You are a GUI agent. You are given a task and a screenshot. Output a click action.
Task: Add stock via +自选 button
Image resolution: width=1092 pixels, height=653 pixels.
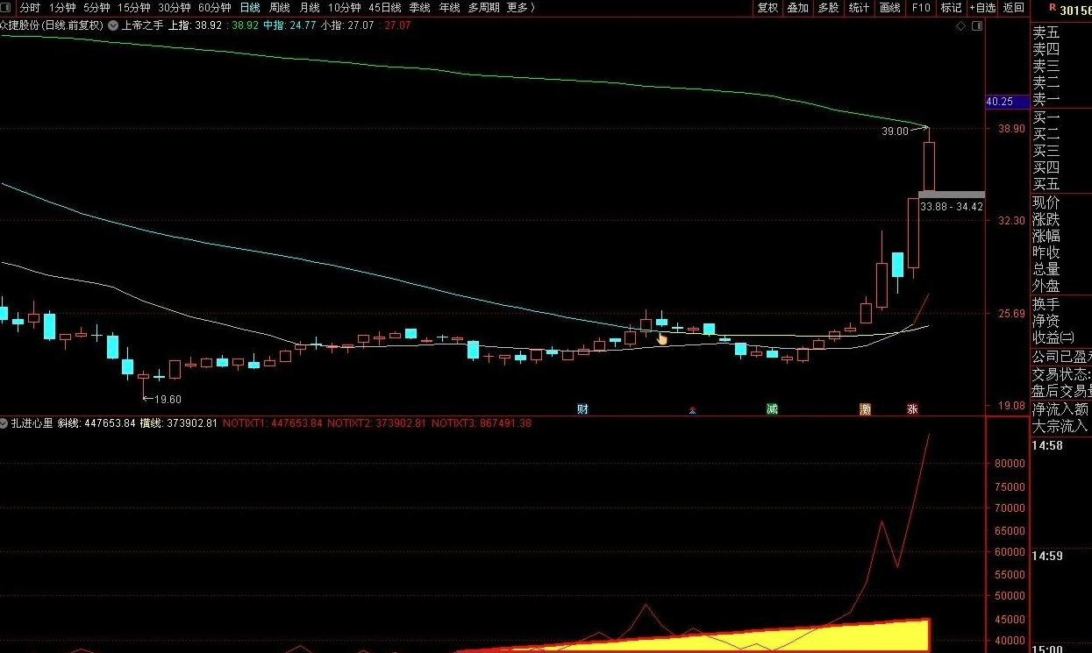click(982, 8)
